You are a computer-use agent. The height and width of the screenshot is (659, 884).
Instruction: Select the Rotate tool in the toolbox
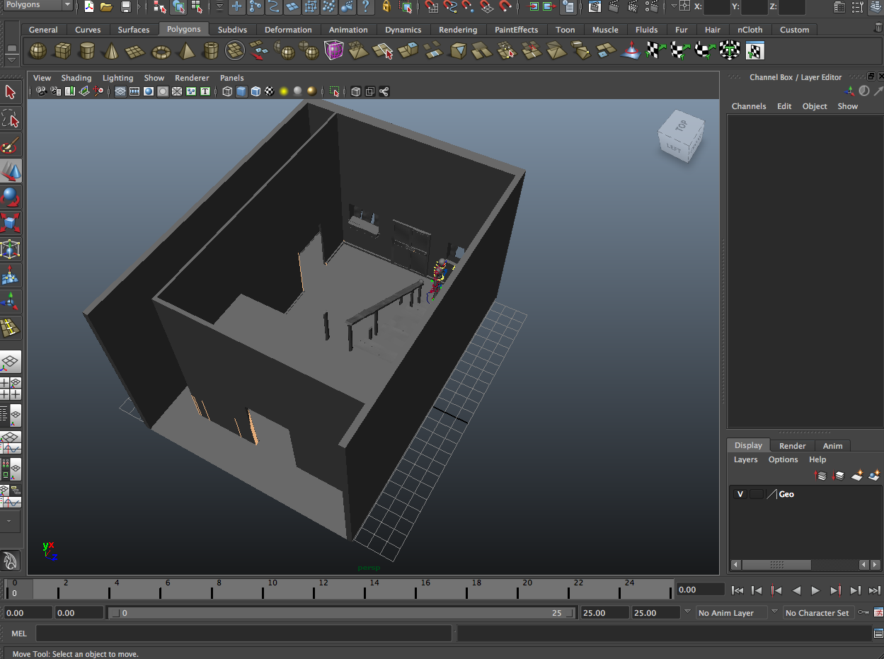point(10,197)
